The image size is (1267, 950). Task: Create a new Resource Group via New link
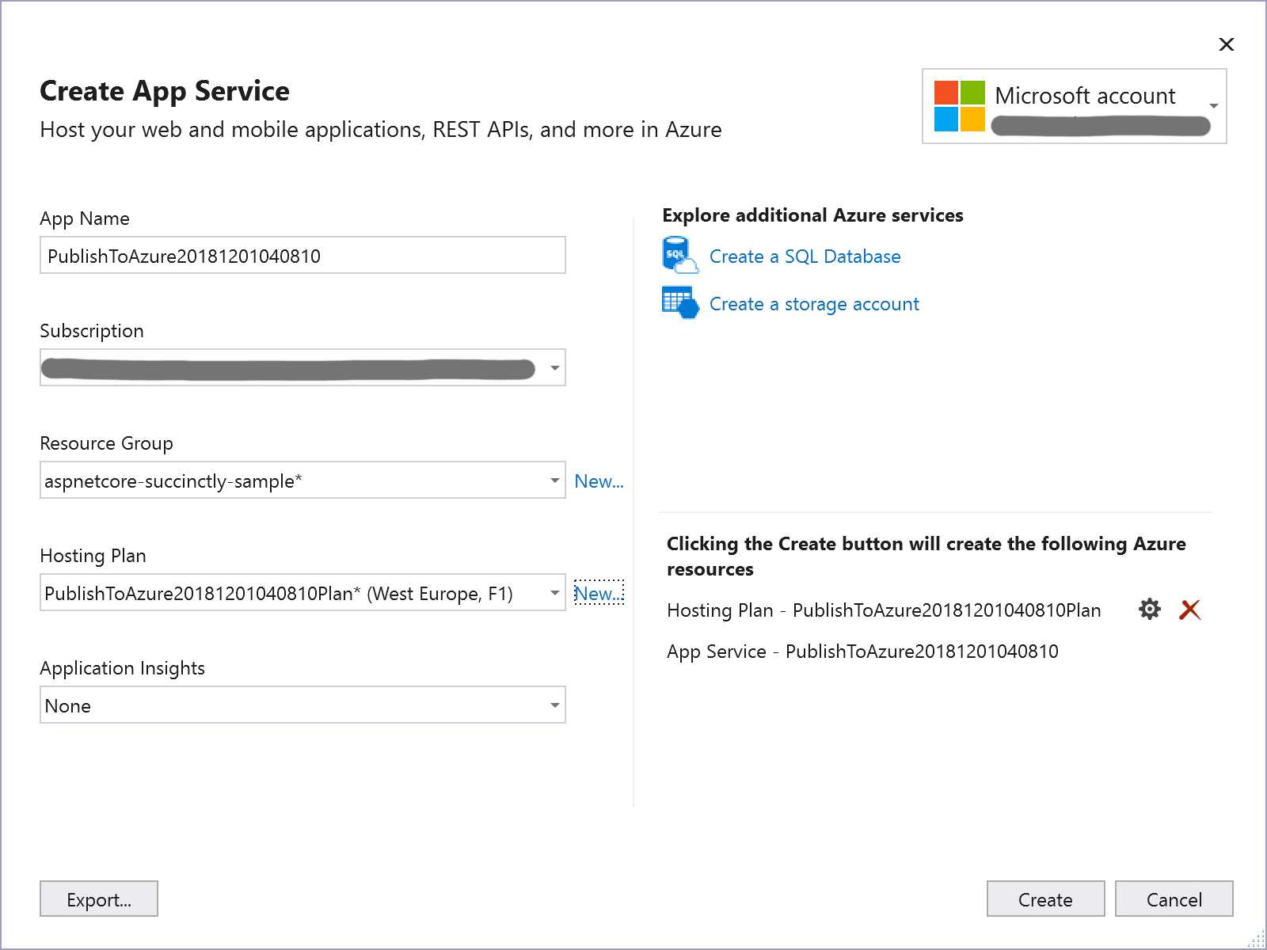598,481
